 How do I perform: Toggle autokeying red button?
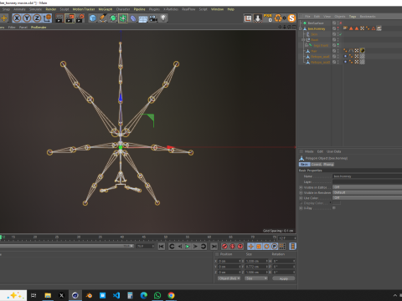(232, 247)
